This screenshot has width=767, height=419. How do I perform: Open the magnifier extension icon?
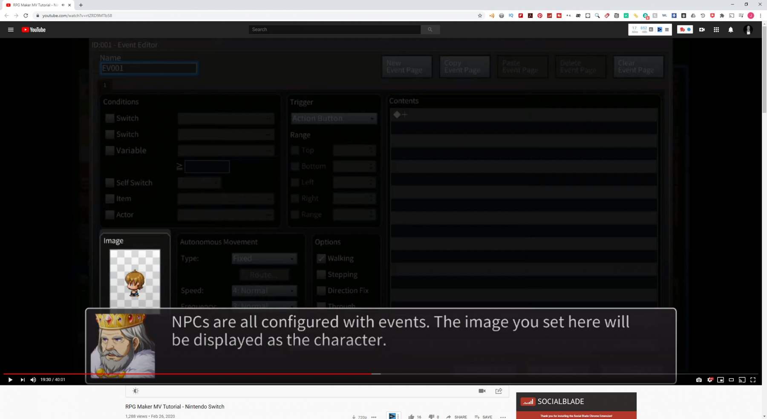click(597, 16)
